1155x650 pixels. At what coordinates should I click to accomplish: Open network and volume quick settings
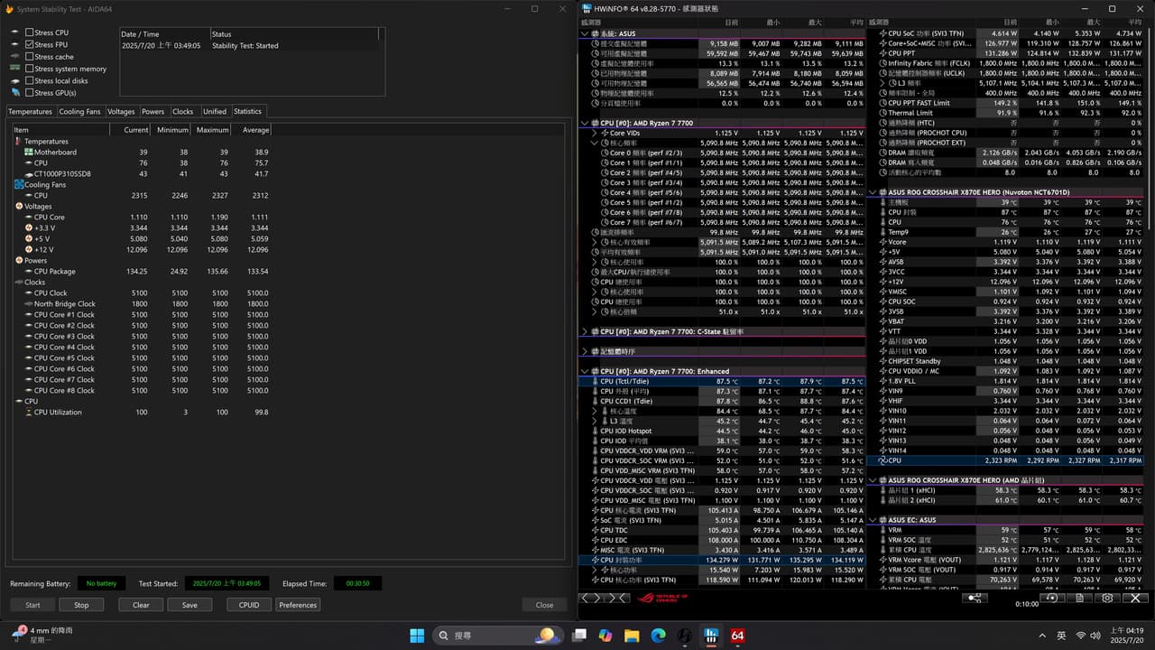1089,636
